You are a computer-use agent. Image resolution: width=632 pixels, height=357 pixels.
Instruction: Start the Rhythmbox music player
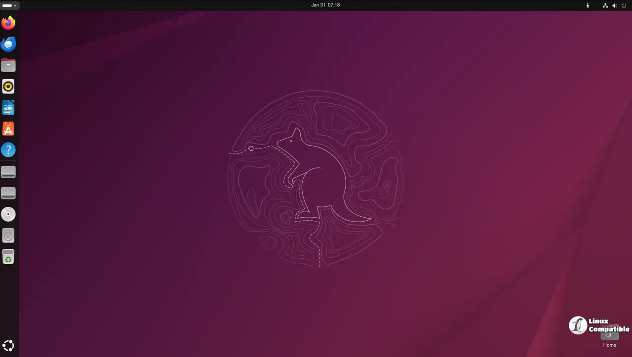(x=8, y=86)
